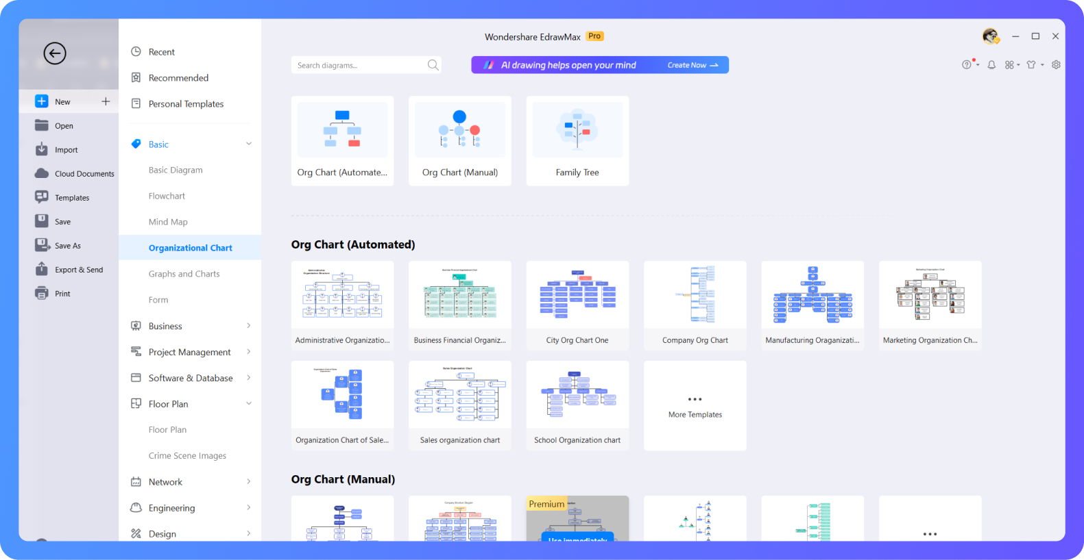The width and height of the screenshot is (1084, 560).
Task: Open Marketing Organization Chart template
Action: tap(930, 305)
